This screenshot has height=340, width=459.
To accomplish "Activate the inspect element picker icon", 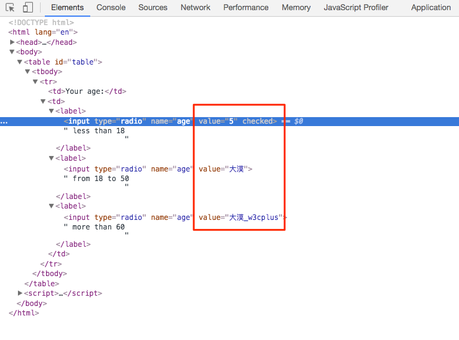I will point(10,8).
